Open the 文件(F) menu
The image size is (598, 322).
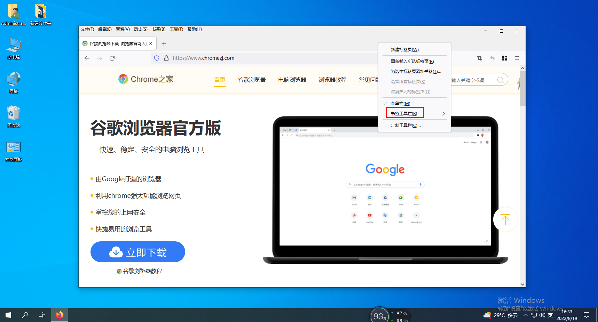pyautogui.click(x=87, y=29)
